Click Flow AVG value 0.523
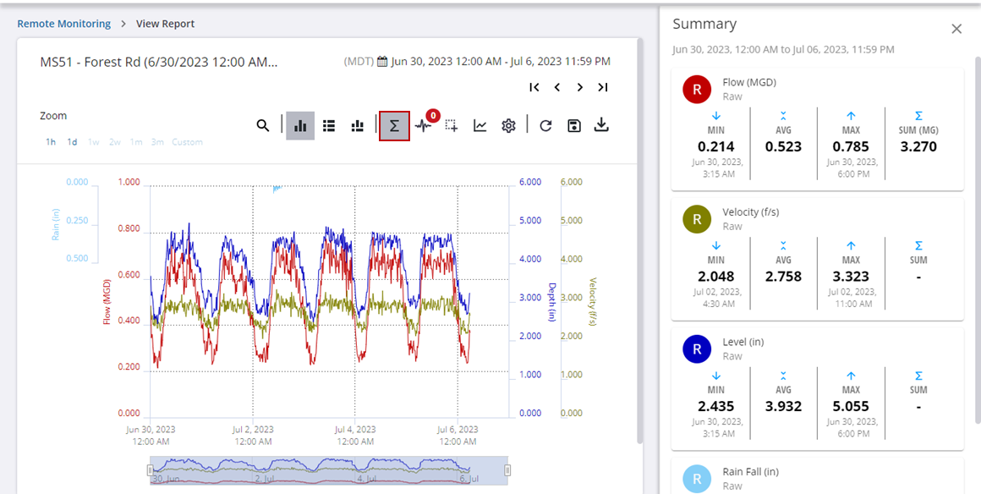 point(783,146)
